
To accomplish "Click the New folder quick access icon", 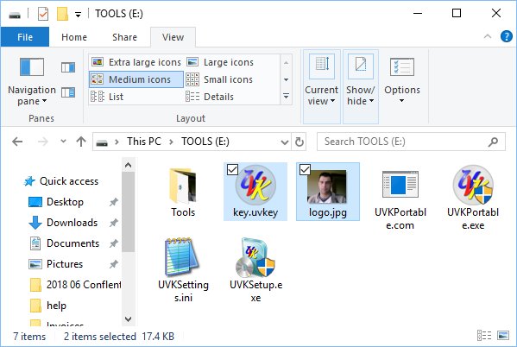I will [x=62, y=14].
